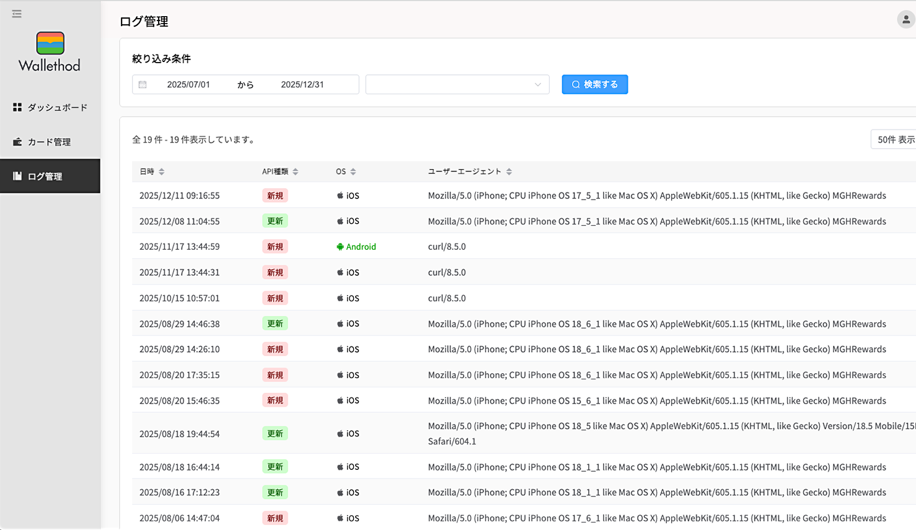Image resolution: width=916 pixels, height=530 pixels.
Task: Edit the start date 2025/07/01
Action: (188, 85)
